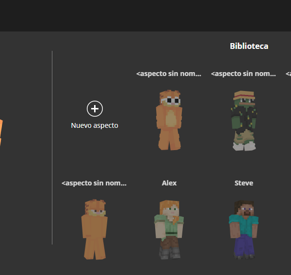Screen dimensions: 291x275
Task: Click the Nuevo aspecto label
Action: (95, 125)
